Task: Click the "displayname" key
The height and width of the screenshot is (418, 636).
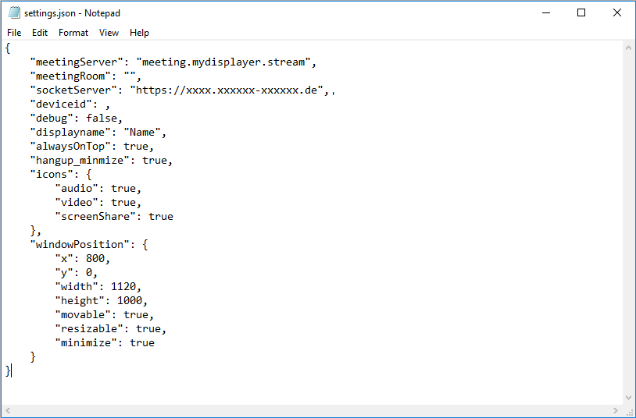Action: pos(73,133)
